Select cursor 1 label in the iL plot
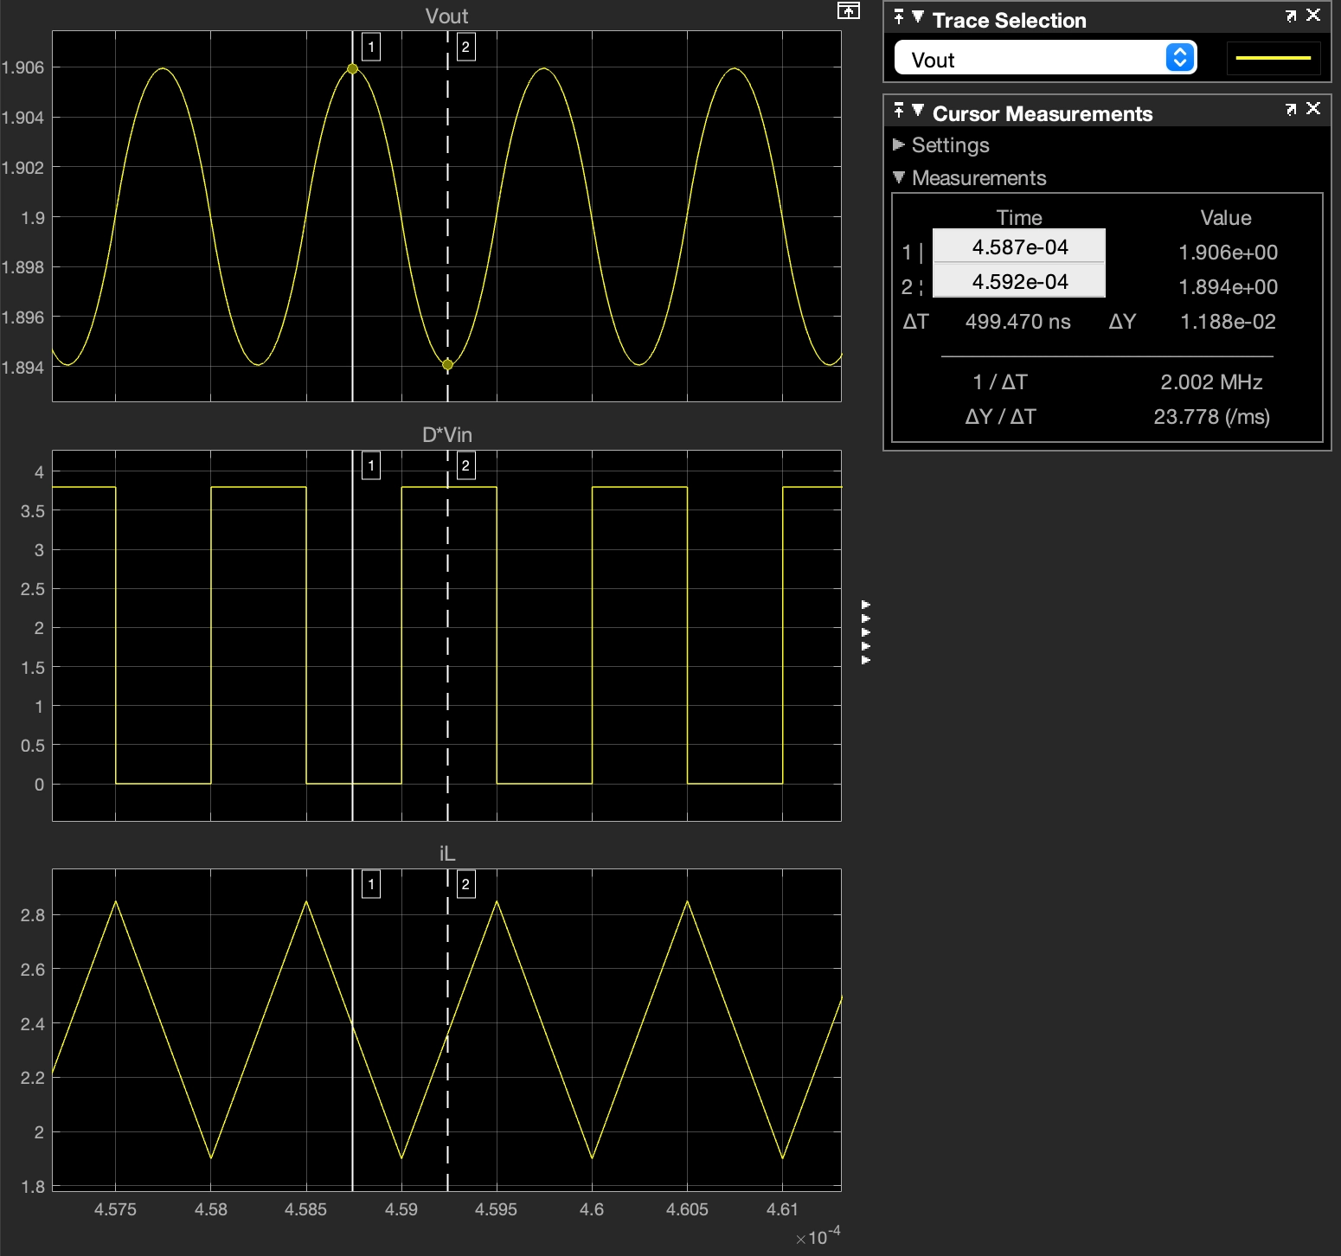The height and width of the screenshot is (1256, 1341). (x=371, y=884)
